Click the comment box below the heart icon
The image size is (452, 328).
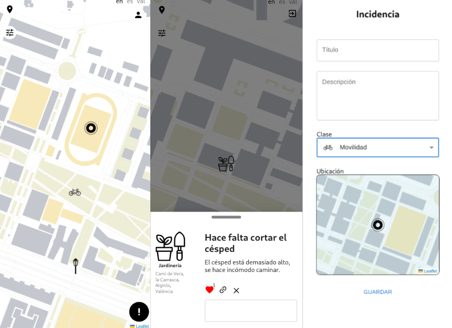coord(251,310)
